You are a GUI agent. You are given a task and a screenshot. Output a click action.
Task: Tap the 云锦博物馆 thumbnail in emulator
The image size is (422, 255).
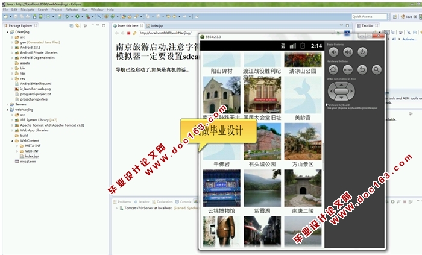(222, 188)
